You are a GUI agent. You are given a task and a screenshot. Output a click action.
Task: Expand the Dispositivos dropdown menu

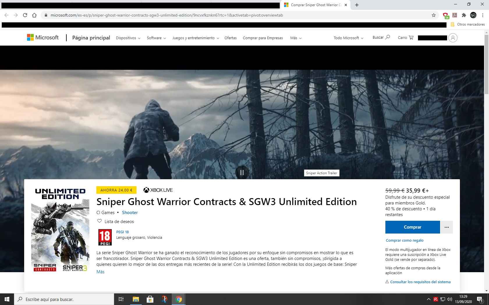128,38
